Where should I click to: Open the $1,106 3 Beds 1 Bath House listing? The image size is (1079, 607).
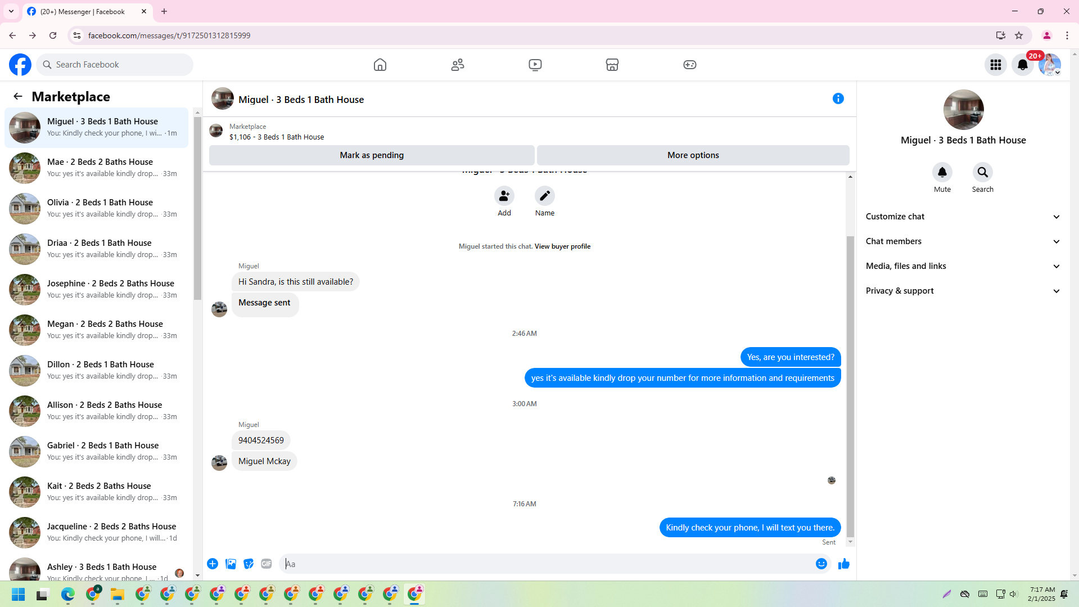pos(277,137)
